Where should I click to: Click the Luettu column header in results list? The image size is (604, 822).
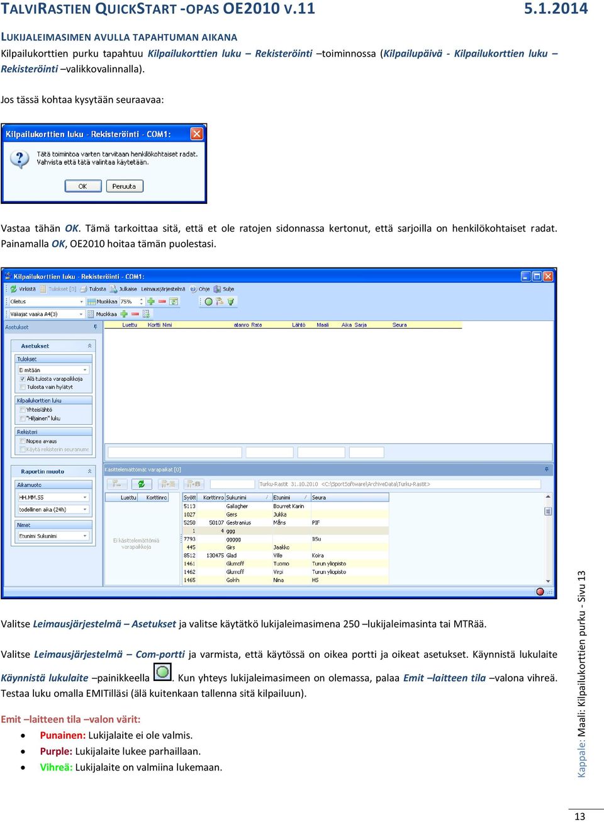(x=130, y=325)
